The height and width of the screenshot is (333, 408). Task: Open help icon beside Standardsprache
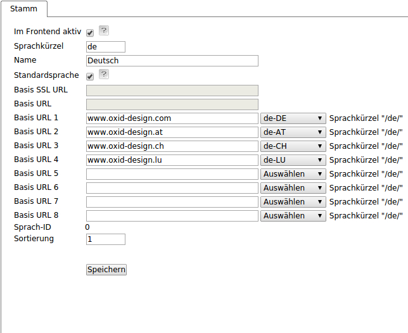pos(104,74)
